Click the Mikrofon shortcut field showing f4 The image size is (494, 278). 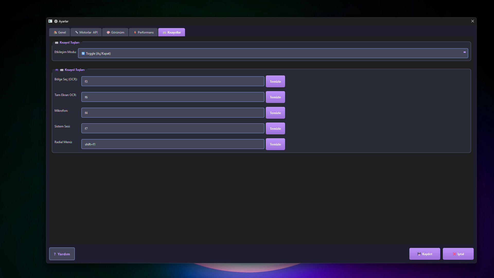tap(173, 113)
